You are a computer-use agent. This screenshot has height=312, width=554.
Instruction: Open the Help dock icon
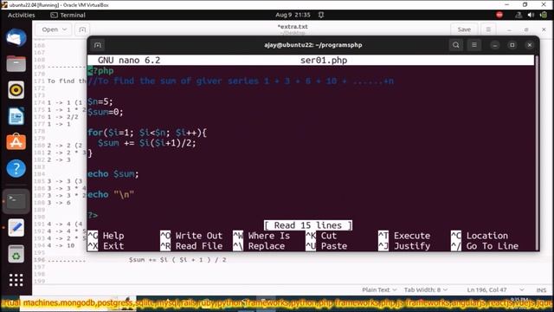[16, 168]
